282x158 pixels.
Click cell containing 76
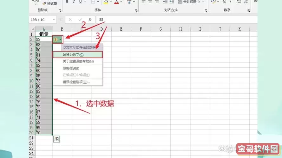click(44, 101)
